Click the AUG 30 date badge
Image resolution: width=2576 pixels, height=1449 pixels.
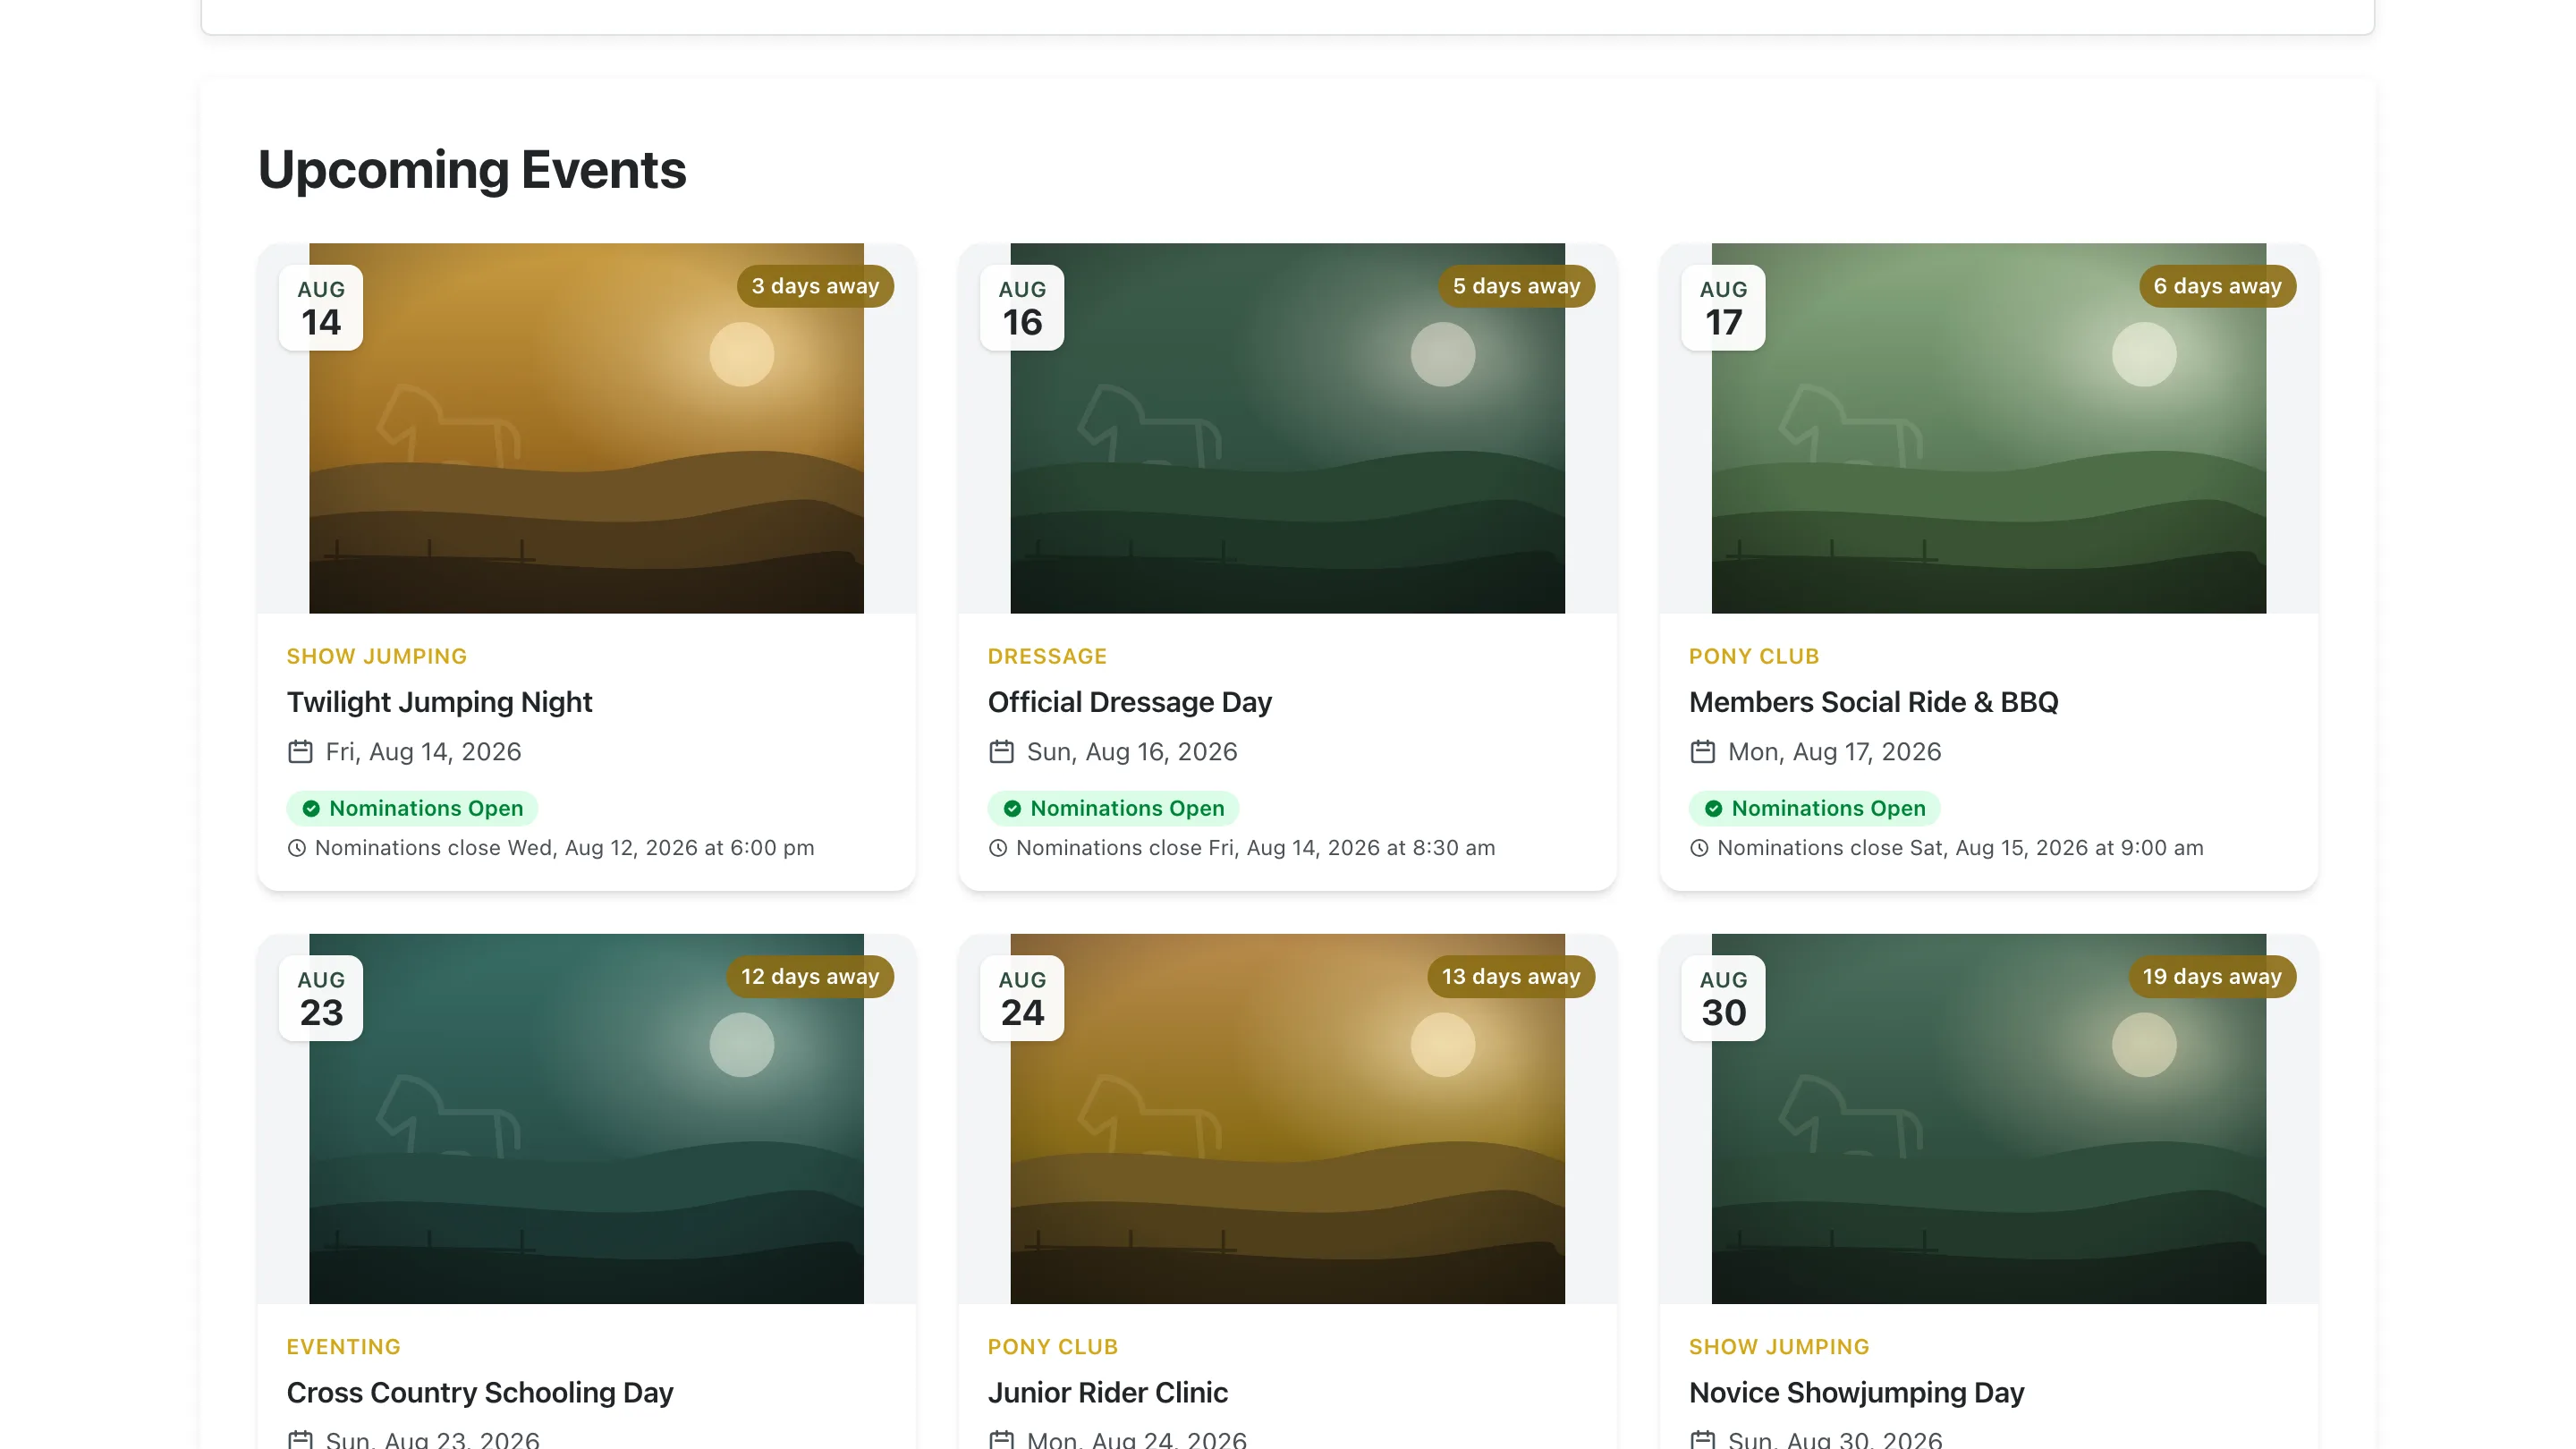(1723, 998)
